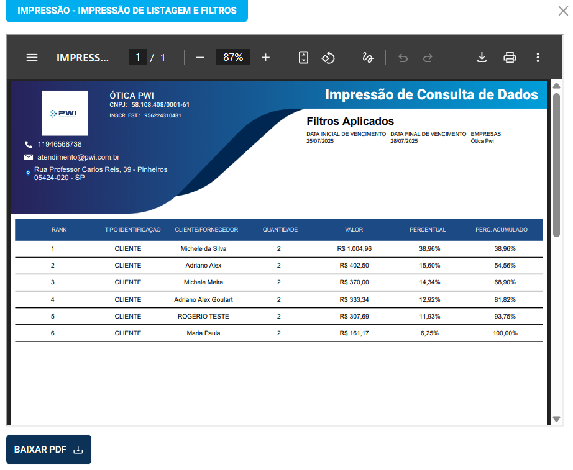
Task: Toggle fit to page view
Action: pos(303,58)
